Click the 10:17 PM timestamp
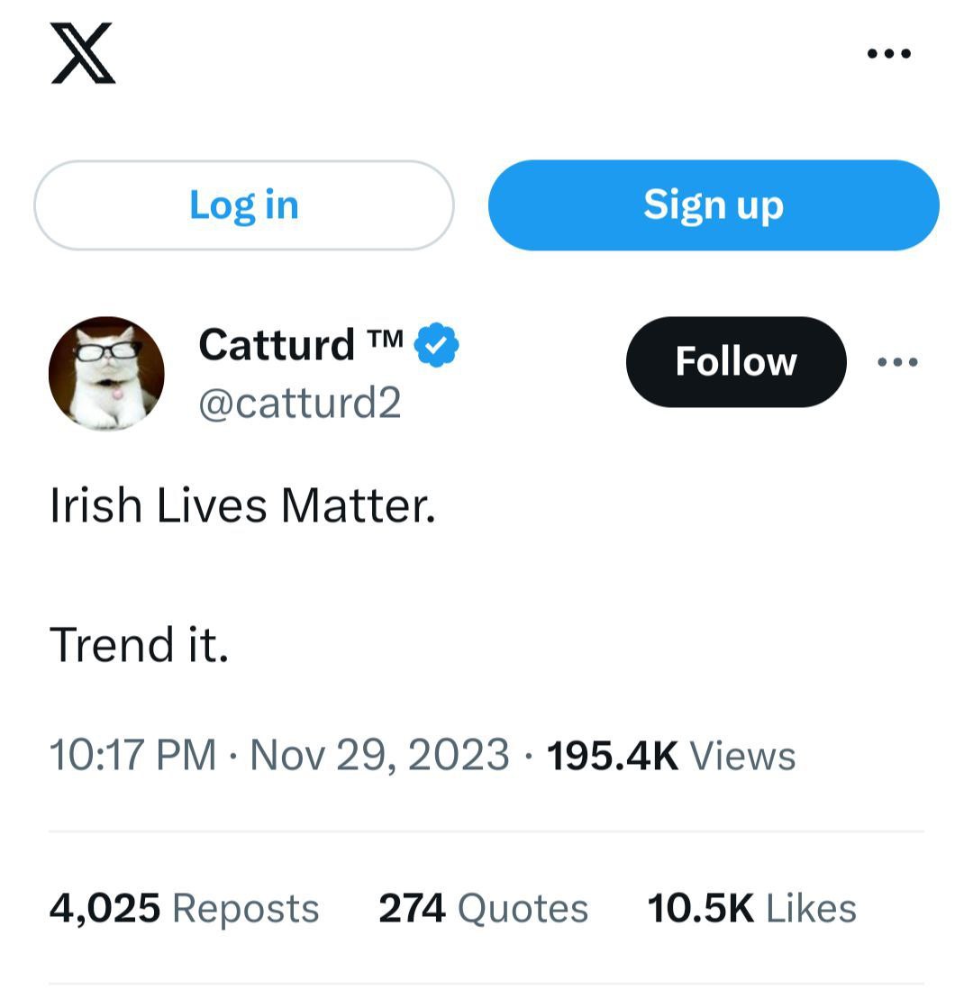The height and width of the screenshot is (999, 973). pos(132,755)
